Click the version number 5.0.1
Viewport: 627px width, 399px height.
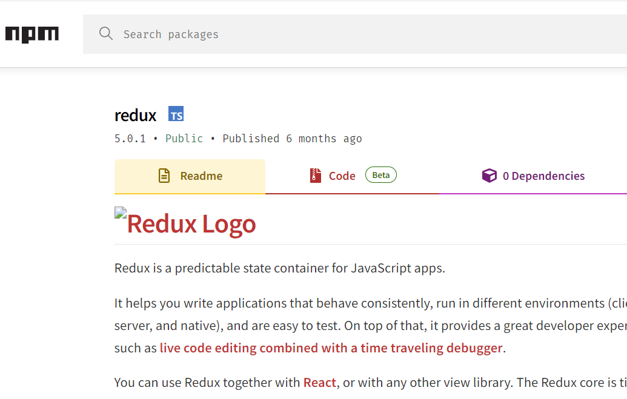click(x=130, y=139)
